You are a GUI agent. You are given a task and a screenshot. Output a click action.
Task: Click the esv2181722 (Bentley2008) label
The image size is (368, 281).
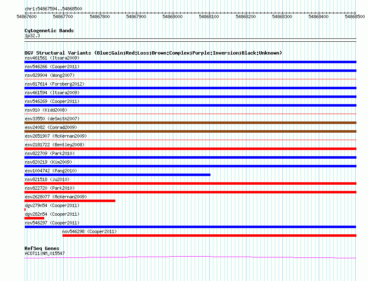(55, 145)
